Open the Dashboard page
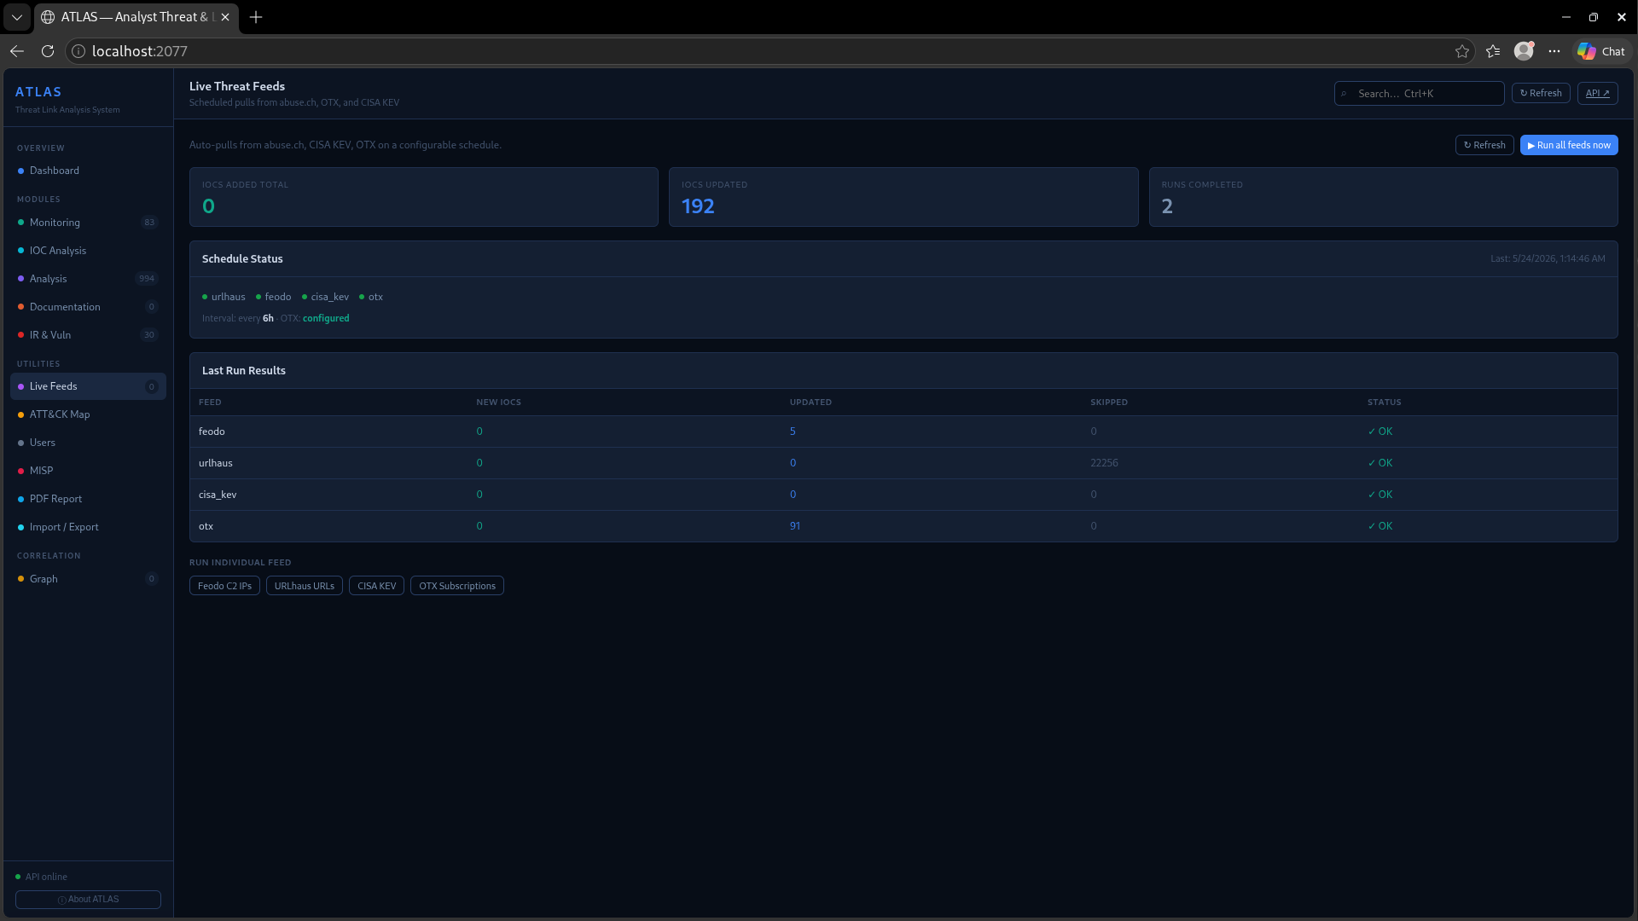The image size is (1638, 921). (x=88, y=171)
